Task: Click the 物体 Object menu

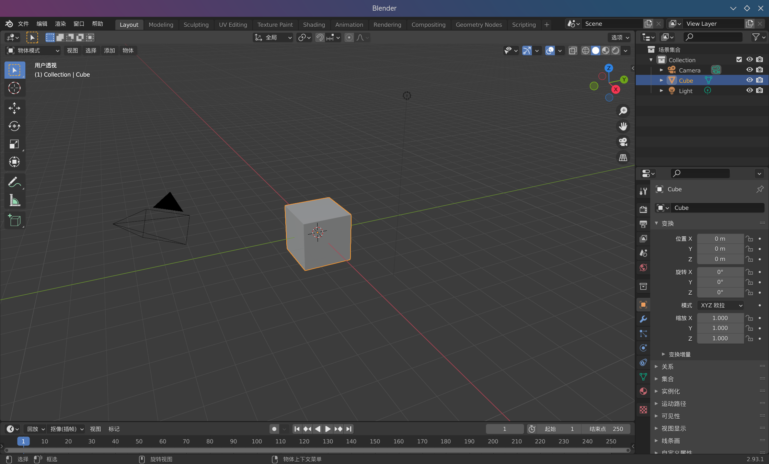Action: [127, 50]
